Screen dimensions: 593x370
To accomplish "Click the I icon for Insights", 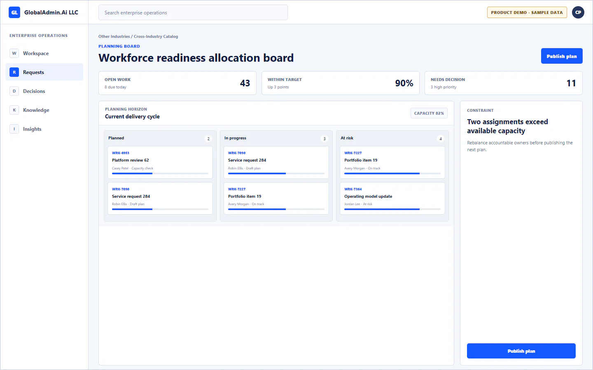I will coord(14,129).
